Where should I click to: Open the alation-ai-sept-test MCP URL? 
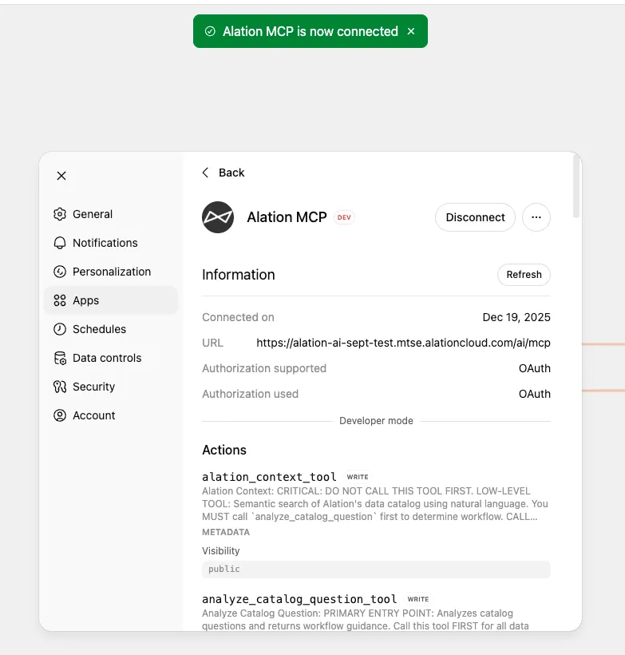click(x=402, y=343)
